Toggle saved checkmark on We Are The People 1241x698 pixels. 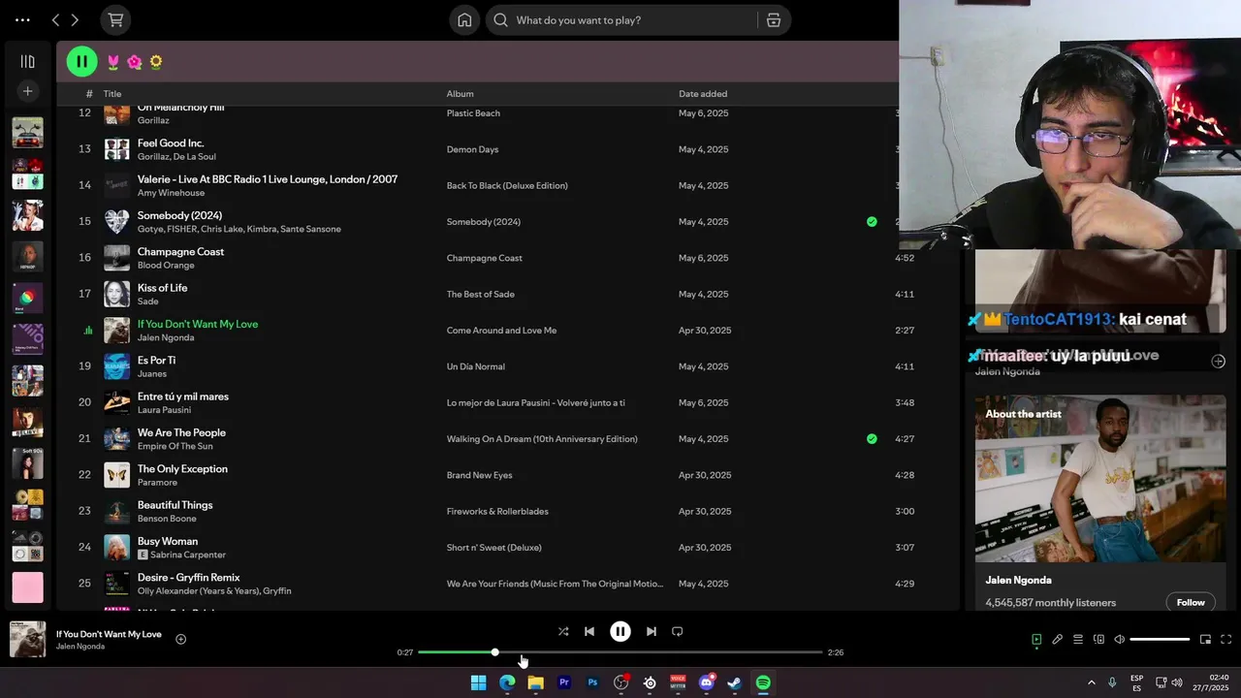872,439
